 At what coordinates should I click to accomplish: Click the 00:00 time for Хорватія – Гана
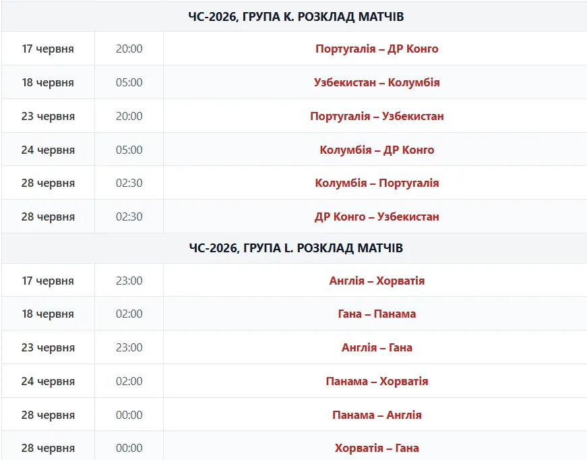tap(129, 448)
